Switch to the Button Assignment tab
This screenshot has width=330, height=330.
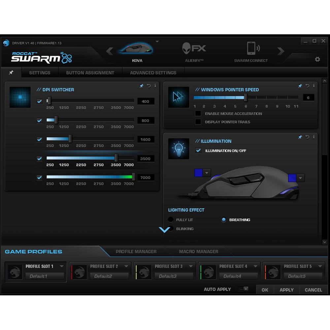coord(90,72)
